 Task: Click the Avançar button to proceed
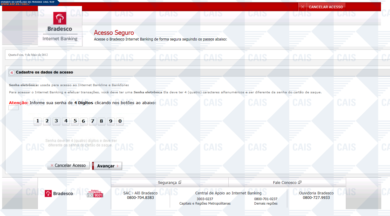(x=107, y=166)
